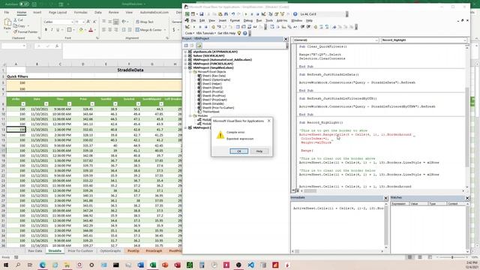Expand the Solver (SOLVER.XLAM) project node
480x270 pixels.
click(185, 56)
